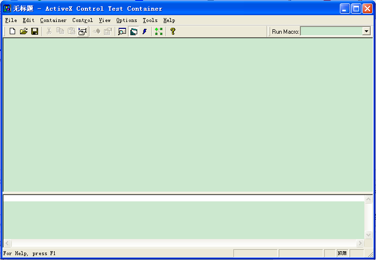The height and width of the screenshot is (260, 376).
Task: Click the Insert New Control toolbar icon
Action: pyautogui.click(x=83, y=31)
